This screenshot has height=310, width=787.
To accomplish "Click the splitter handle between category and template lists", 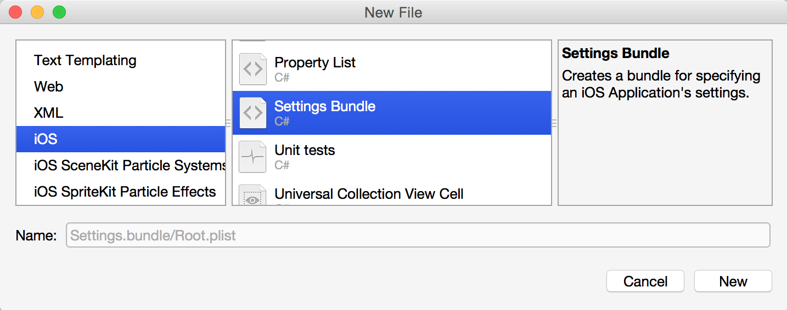I will click(229, 124).
